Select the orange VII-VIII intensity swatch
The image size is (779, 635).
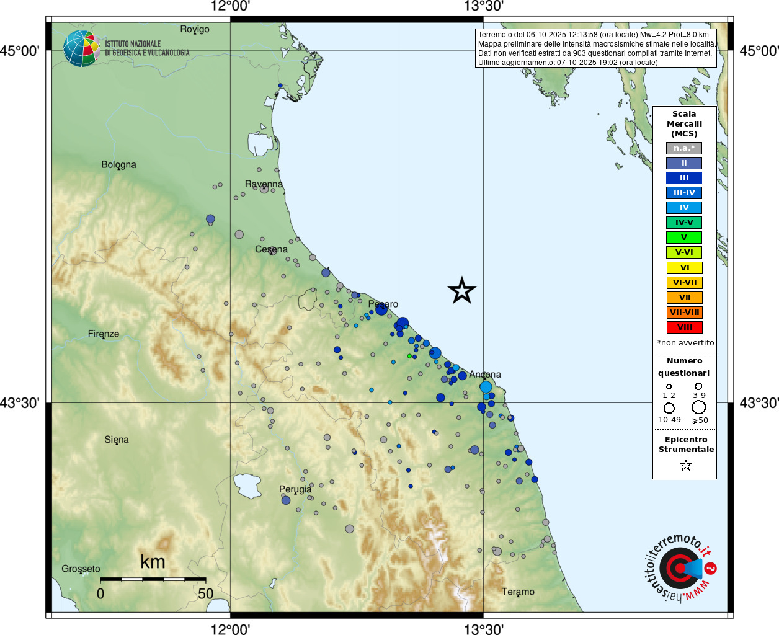click(x=684, y=313)
